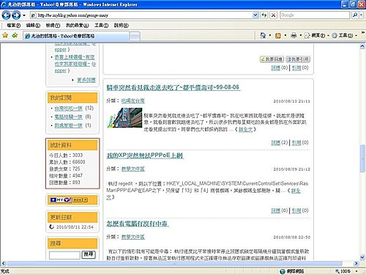Click the scroll right arrow
The width and height of the screenshot is (366, 275).
point(356,263)
